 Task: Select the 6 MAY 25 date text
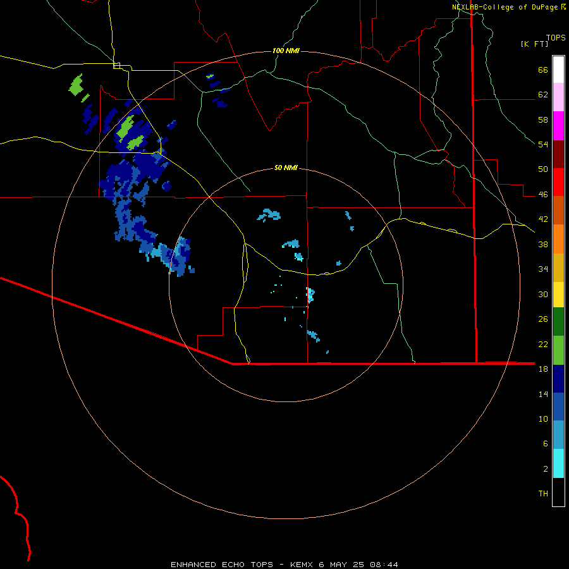tap(341, 565)
